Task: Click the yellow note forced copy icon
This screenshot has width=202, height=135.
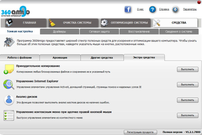Action: (9, 69)
